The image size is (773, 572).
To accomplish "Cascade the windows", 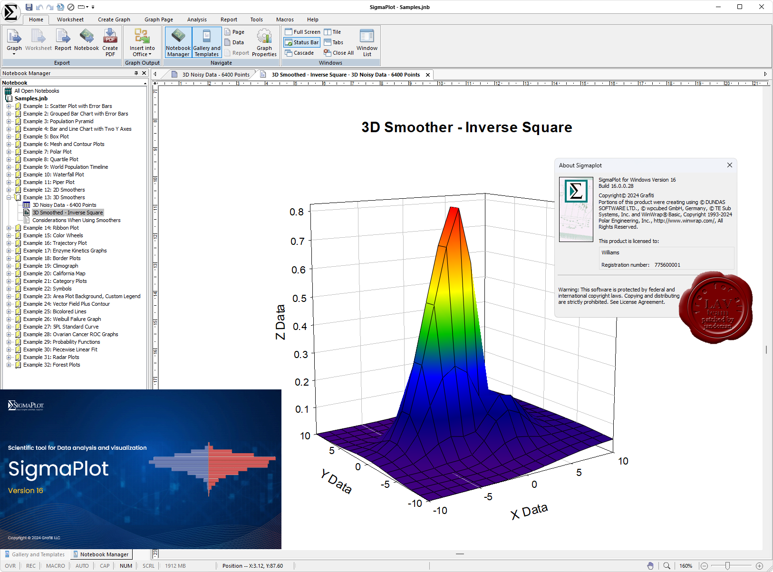I will [x=300, y=53].
